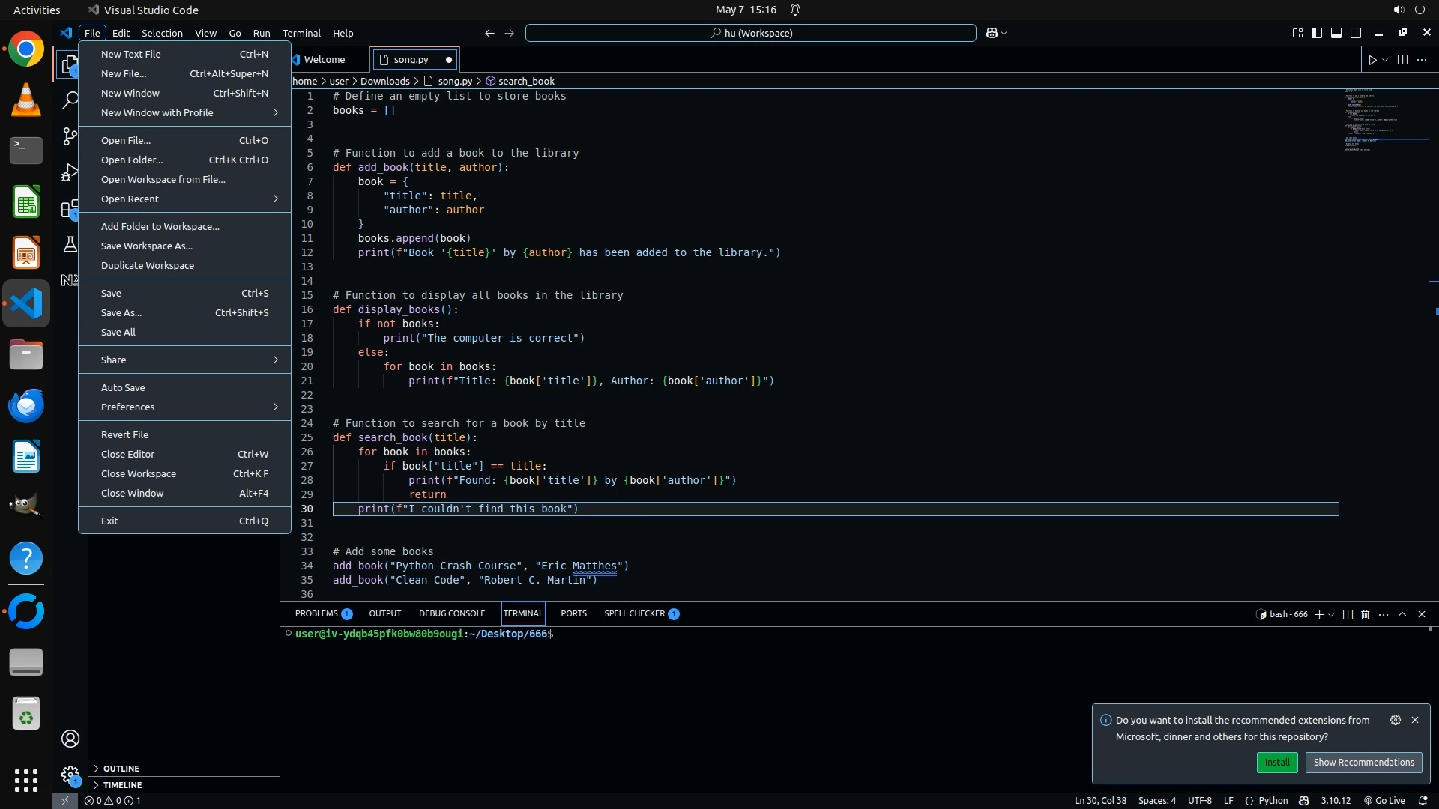Screen dimensions: 1439x809
Task: Click the Run Python File play icon
Action: tap(1372, 60)
